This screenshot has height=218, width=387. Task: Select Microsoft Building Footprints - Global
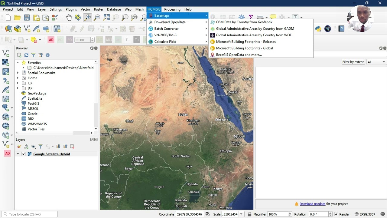coord(261,48)
